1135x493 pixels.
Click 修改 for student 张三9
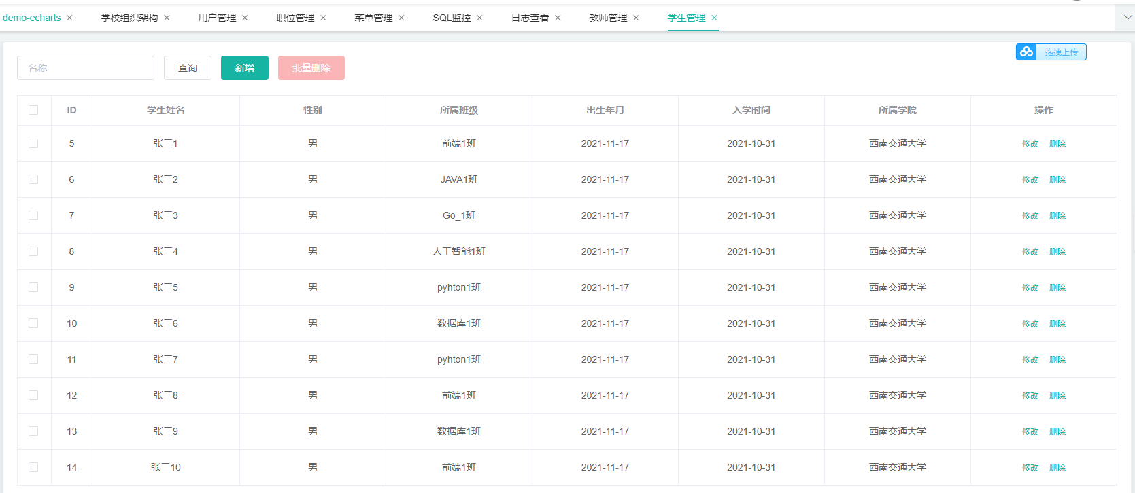(x=1030, y=432)
